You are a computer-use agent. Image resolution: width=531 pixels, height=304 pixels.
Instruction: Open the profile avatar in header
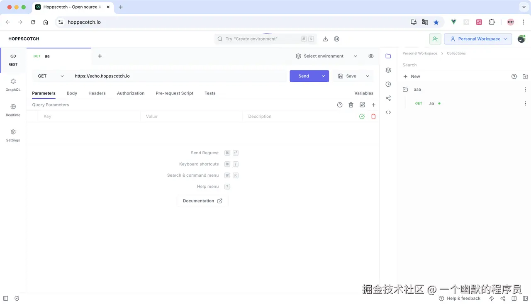click(x=521, y=39)
